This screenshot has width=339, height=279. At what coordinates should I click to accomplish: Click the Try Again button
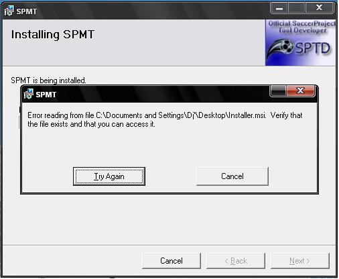click(109, 176)
